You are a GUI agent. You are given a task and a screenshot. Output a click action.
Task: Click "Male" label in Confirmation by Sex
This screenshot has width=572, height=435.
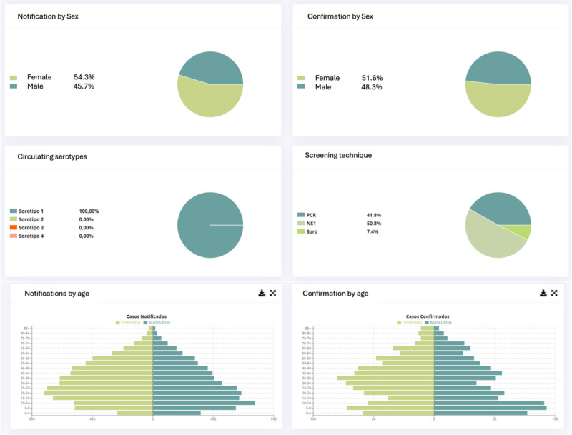coord(323,86)
